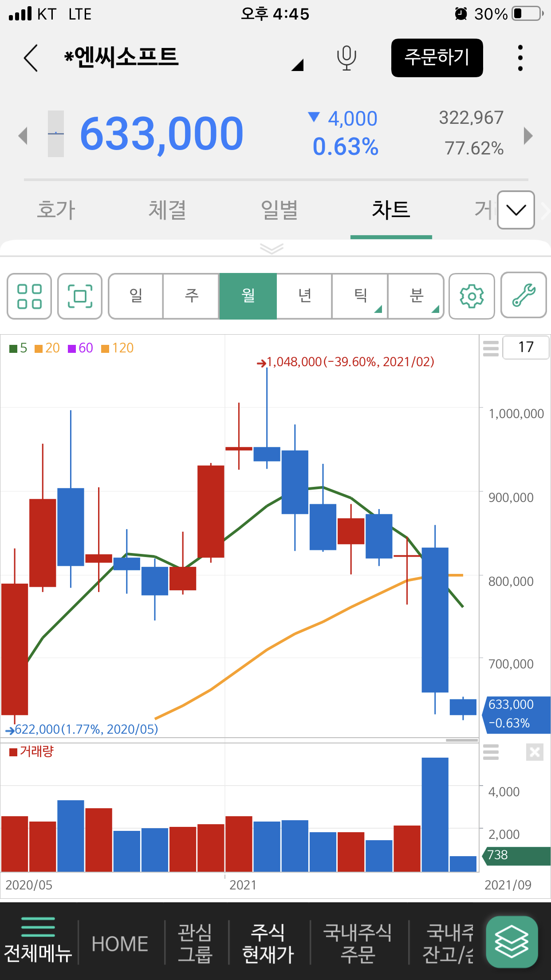
Task: Switch chart period to 주 (weekly)
Action: (192, 296)
